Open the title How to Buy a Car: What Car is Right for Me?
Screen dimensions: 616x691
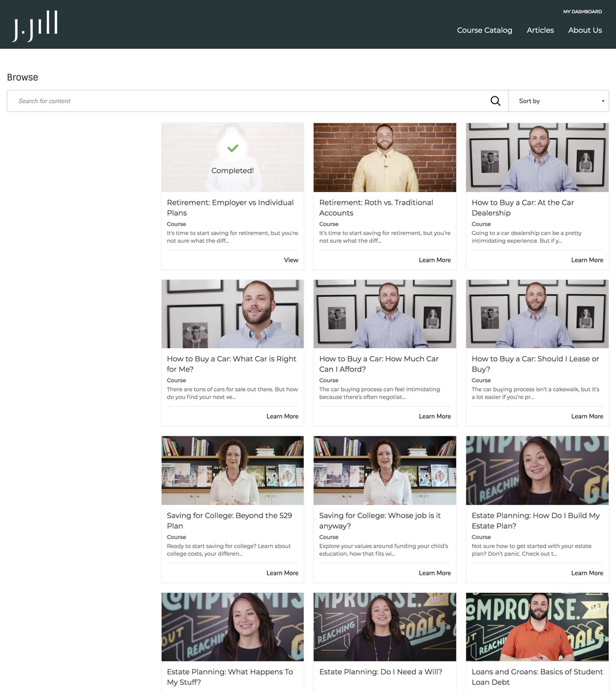point(232,364)
